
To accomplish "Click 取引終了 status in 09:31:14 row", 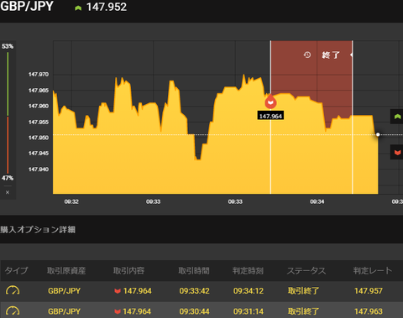I will pos(303,311).
